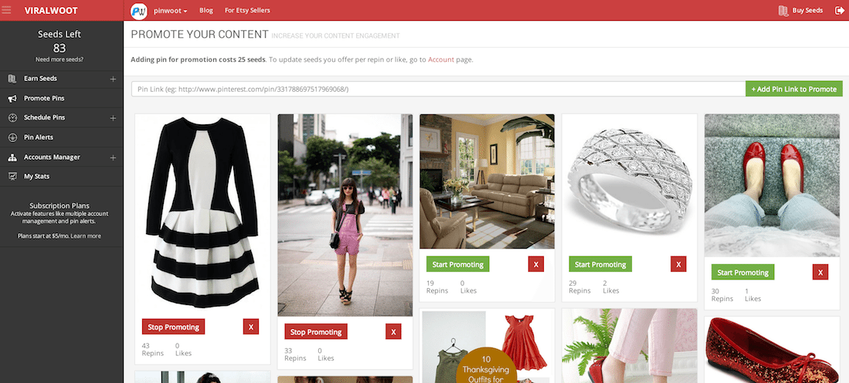The image size is (849, 383).
Task: Click the Pin Alerts icon
Action: click(x=12, y=137)
